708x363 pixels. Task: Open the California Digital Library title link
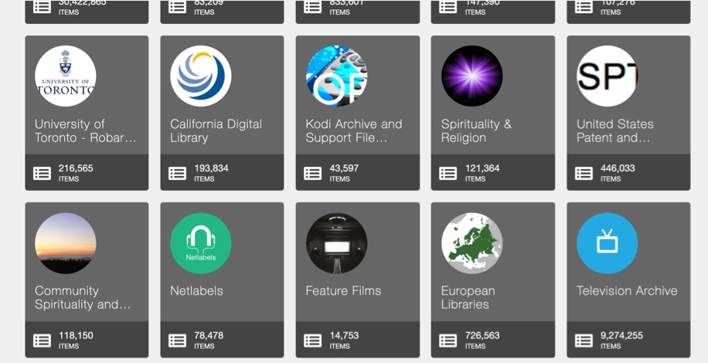216,131
